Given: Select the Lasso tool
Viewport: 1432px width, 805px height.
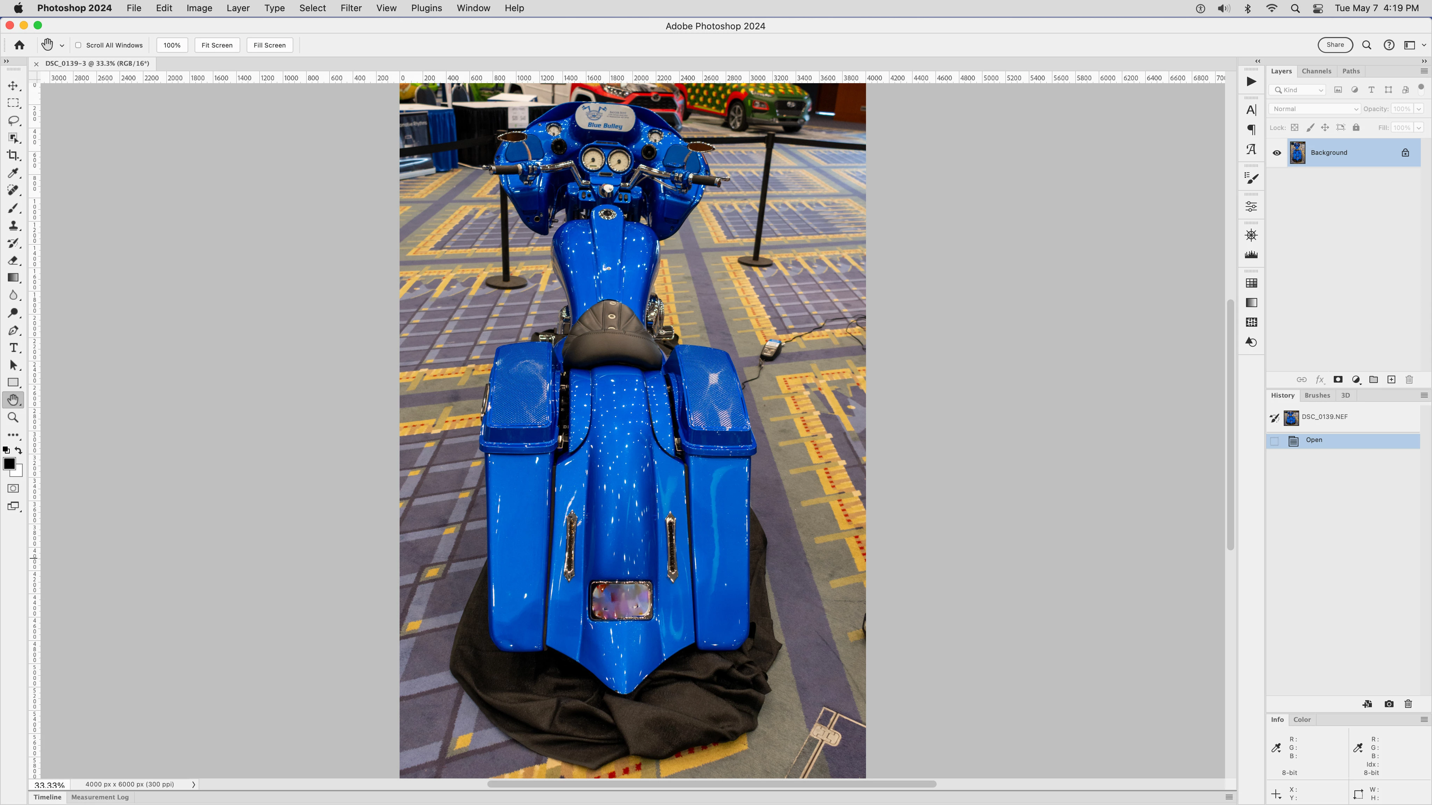Looking at the screenshot, I should (13, 121).
